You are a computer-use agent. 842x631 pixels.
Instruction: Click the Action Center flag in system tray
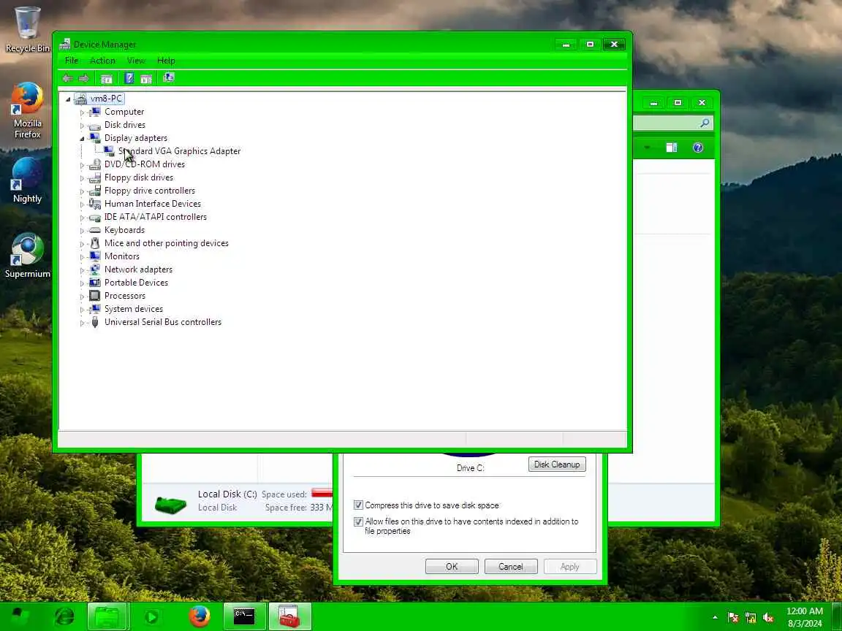point(733,618)
